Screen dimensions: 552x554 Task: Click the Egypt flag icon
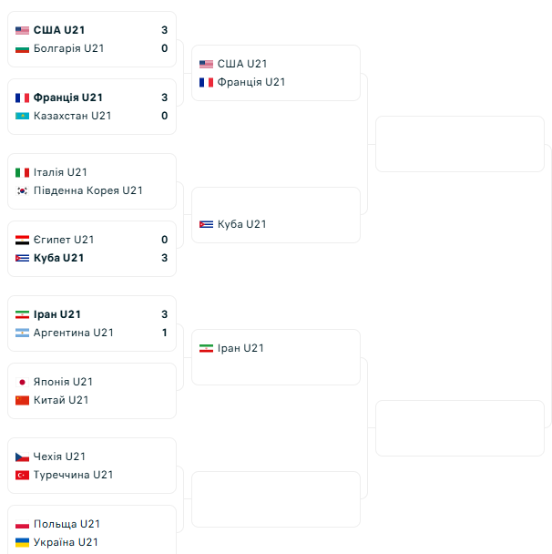pos(22,240)
